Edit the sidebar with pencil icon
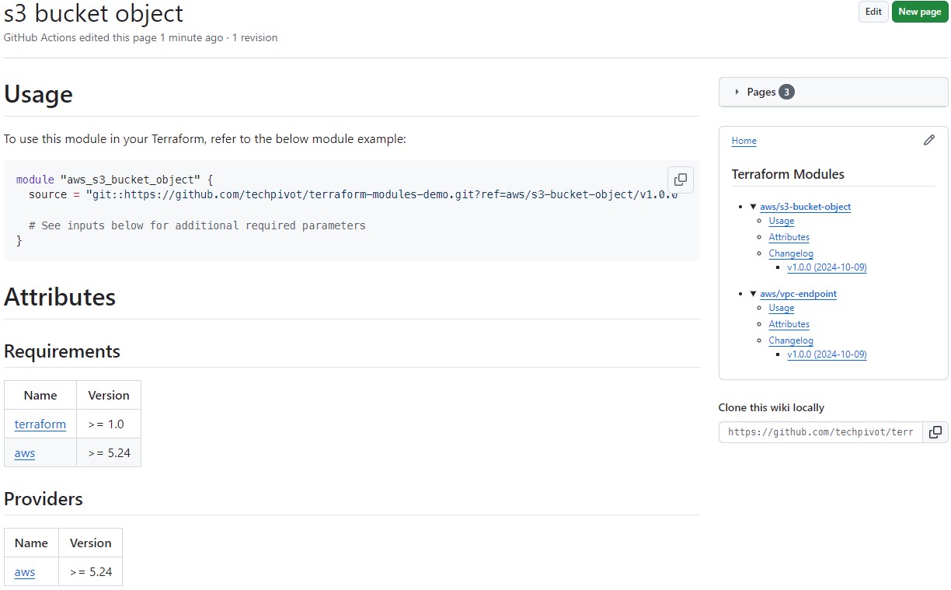This screenshot has height=590, width=951. click(928, 141)
